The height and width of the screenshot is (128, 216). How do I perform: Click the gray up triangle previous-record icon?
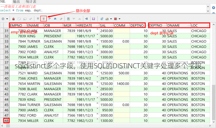tap(80, 19)
